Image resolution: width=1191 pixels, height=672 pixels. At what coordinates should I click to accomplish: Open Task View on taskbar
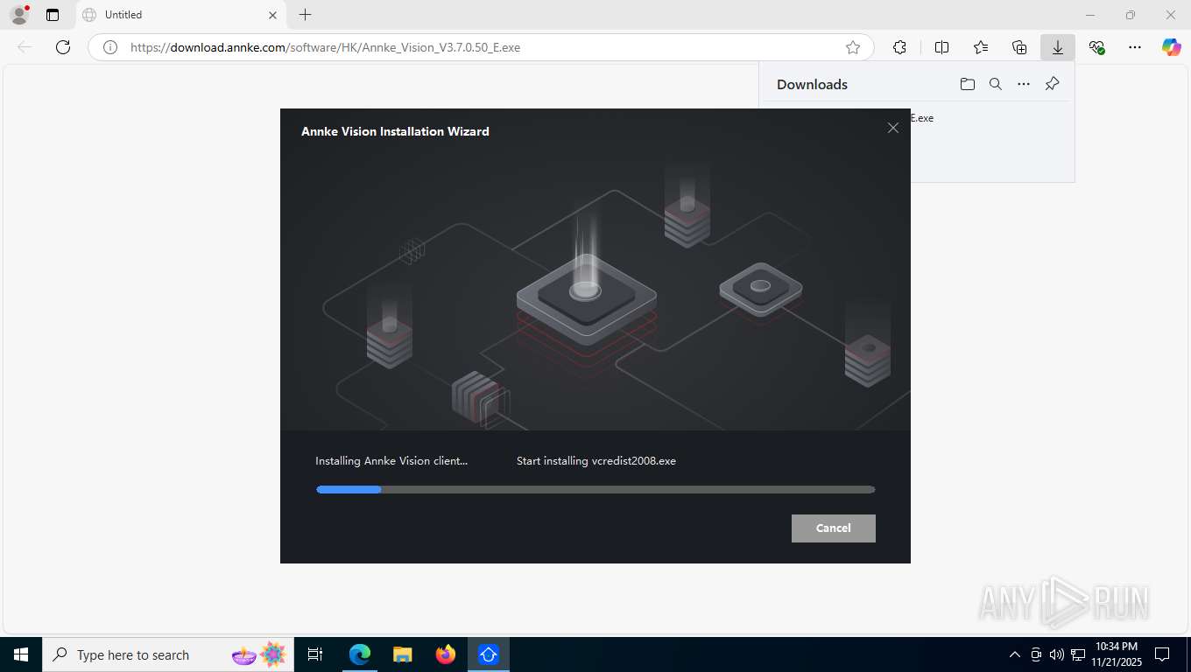coord(315,654)
